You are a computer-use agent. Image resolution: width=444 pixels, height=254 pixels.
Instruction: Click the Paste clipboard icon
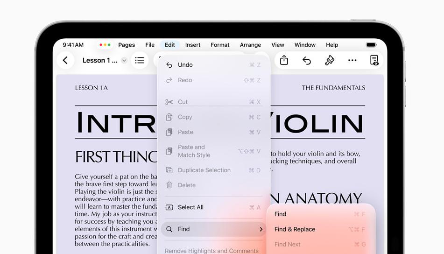point(169,132)
